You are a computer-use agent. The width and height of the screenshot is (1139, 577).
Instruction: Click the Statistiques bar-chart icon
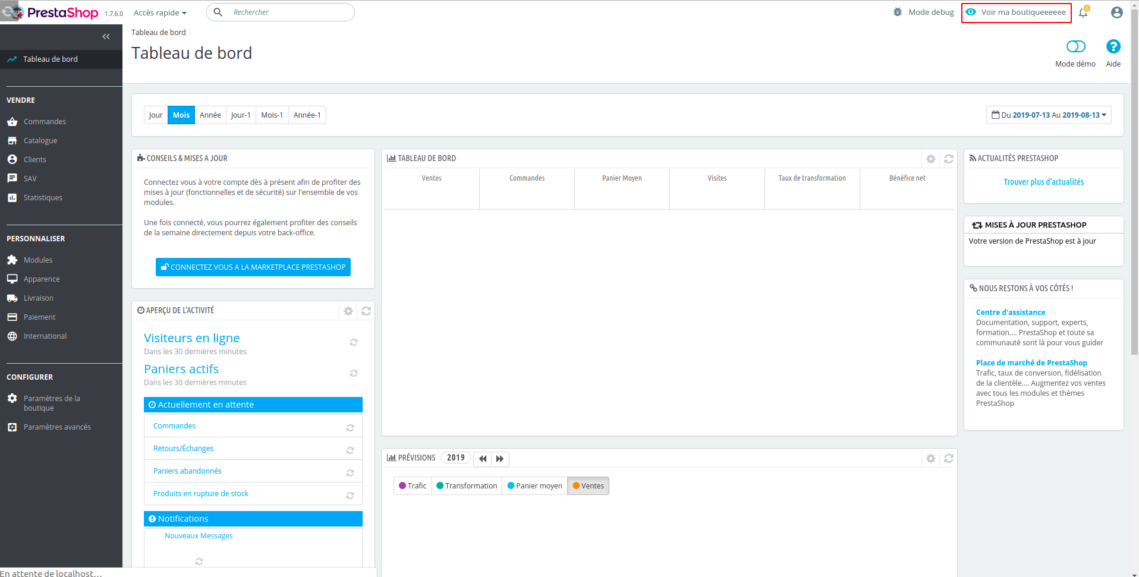(x=12, y=197)
